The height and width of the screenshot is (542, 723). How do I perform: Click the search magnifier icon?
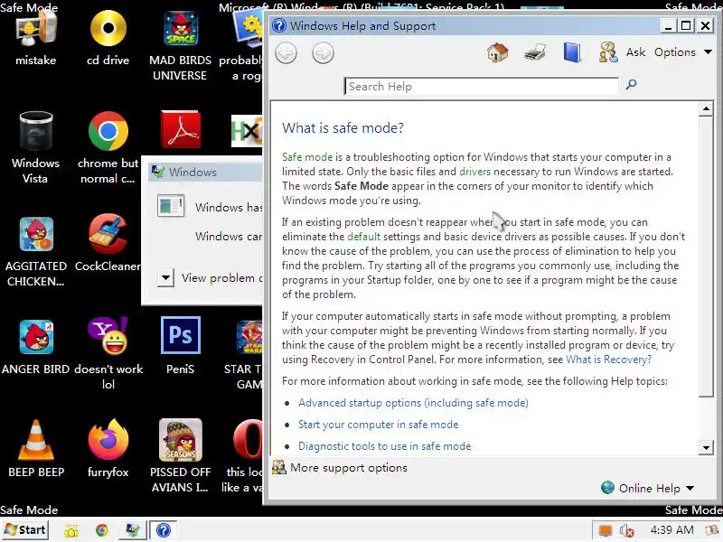tap(631, 85)
